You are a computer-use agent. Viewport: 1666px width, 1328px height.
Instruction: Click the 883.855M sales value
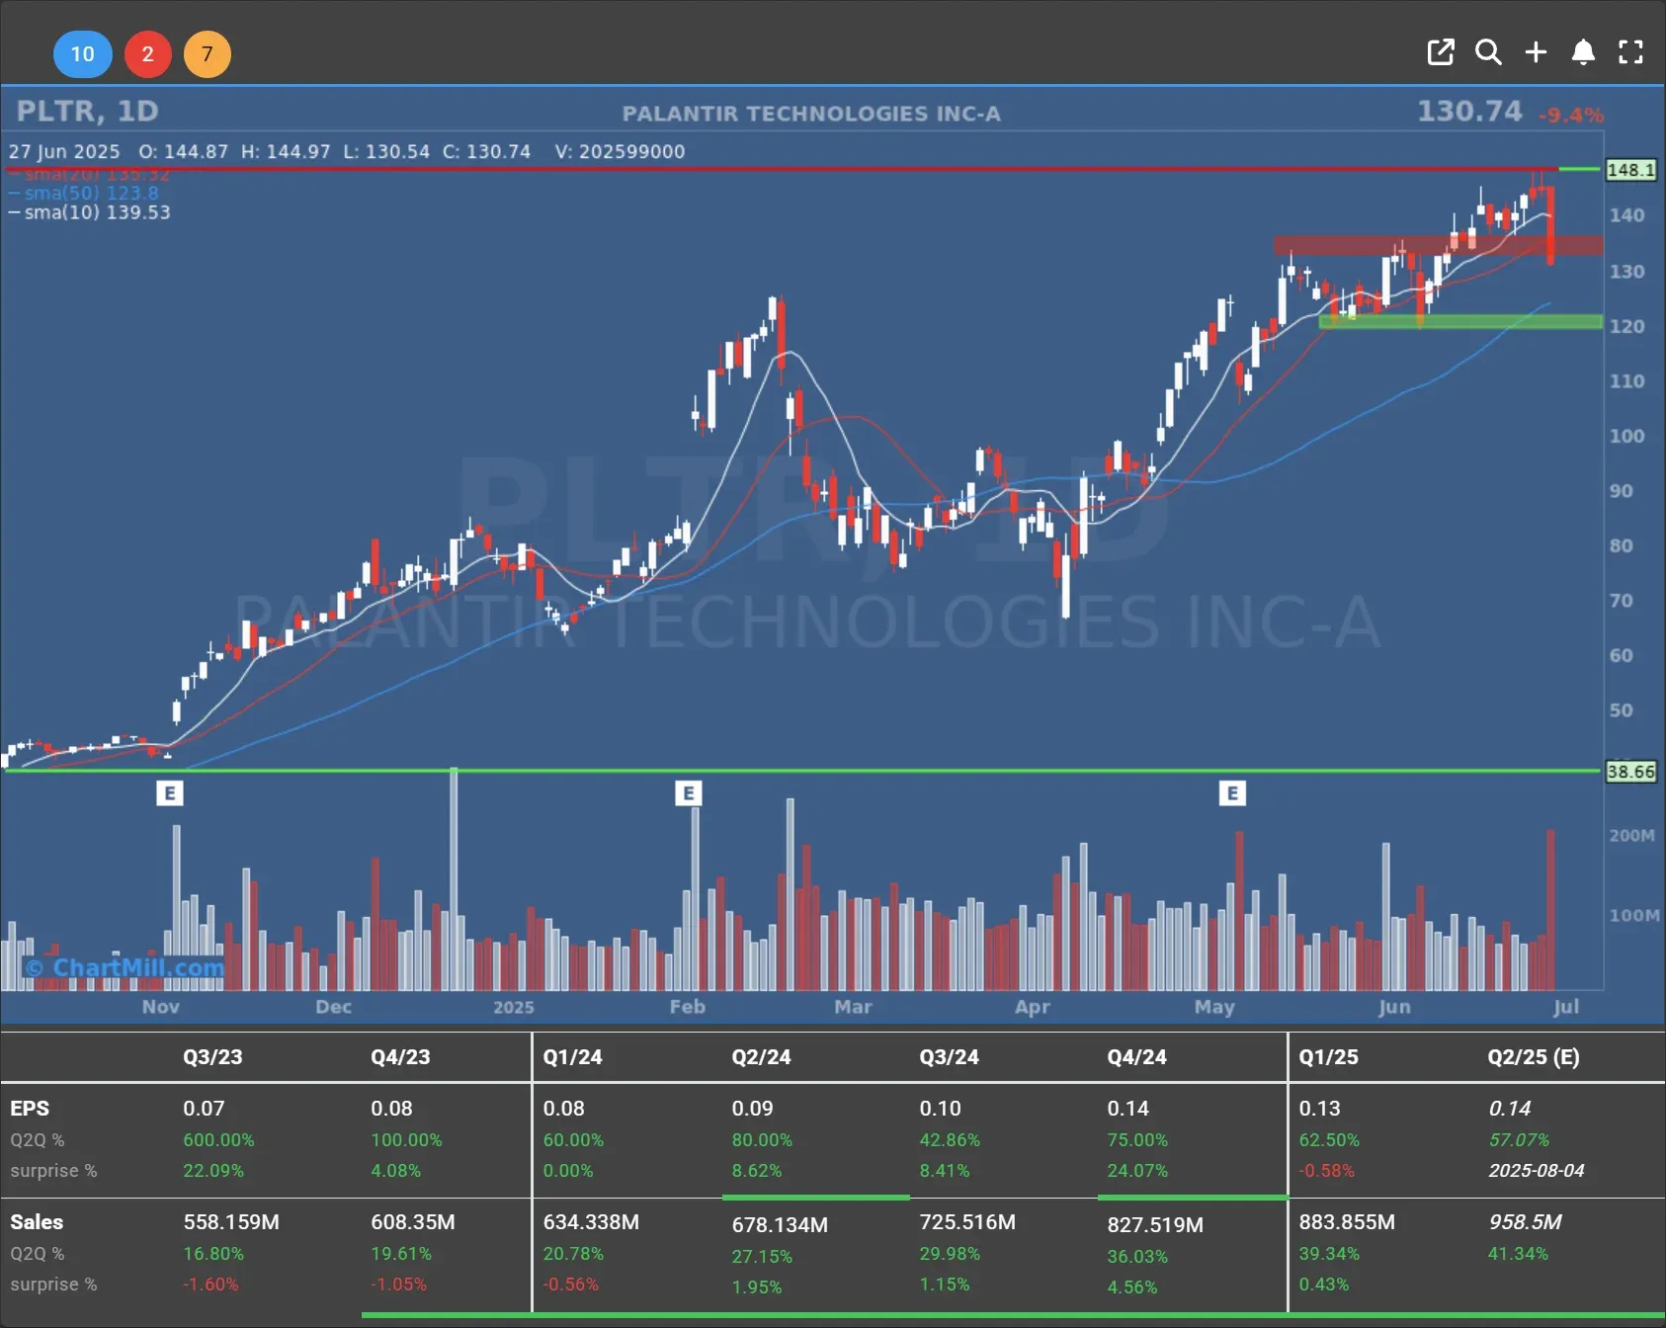point(1347,1222)
